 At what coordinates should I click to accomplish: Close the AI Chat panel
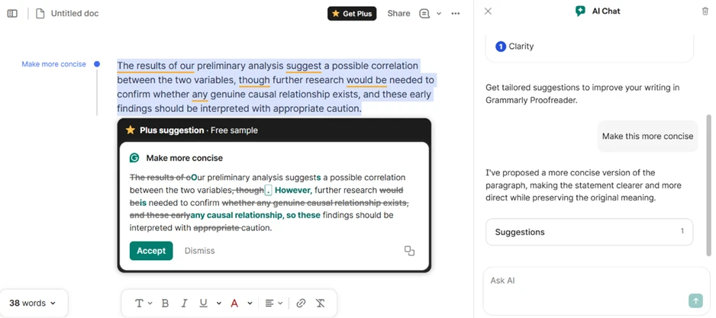tap(488, 11)
